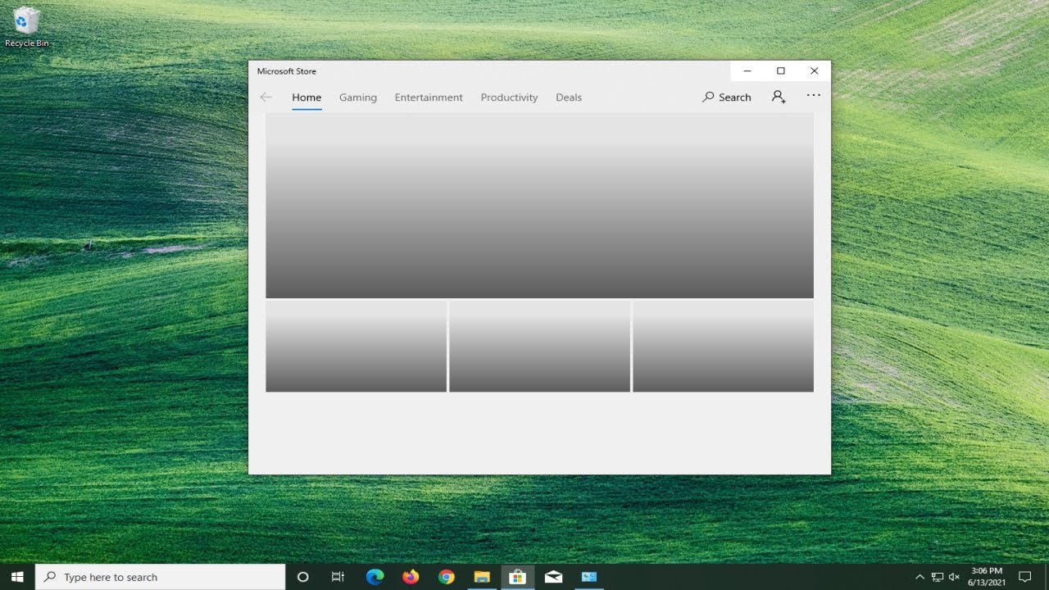
Task: Launch Firefox from the taskbar
Action: click(x=411, y=577)
